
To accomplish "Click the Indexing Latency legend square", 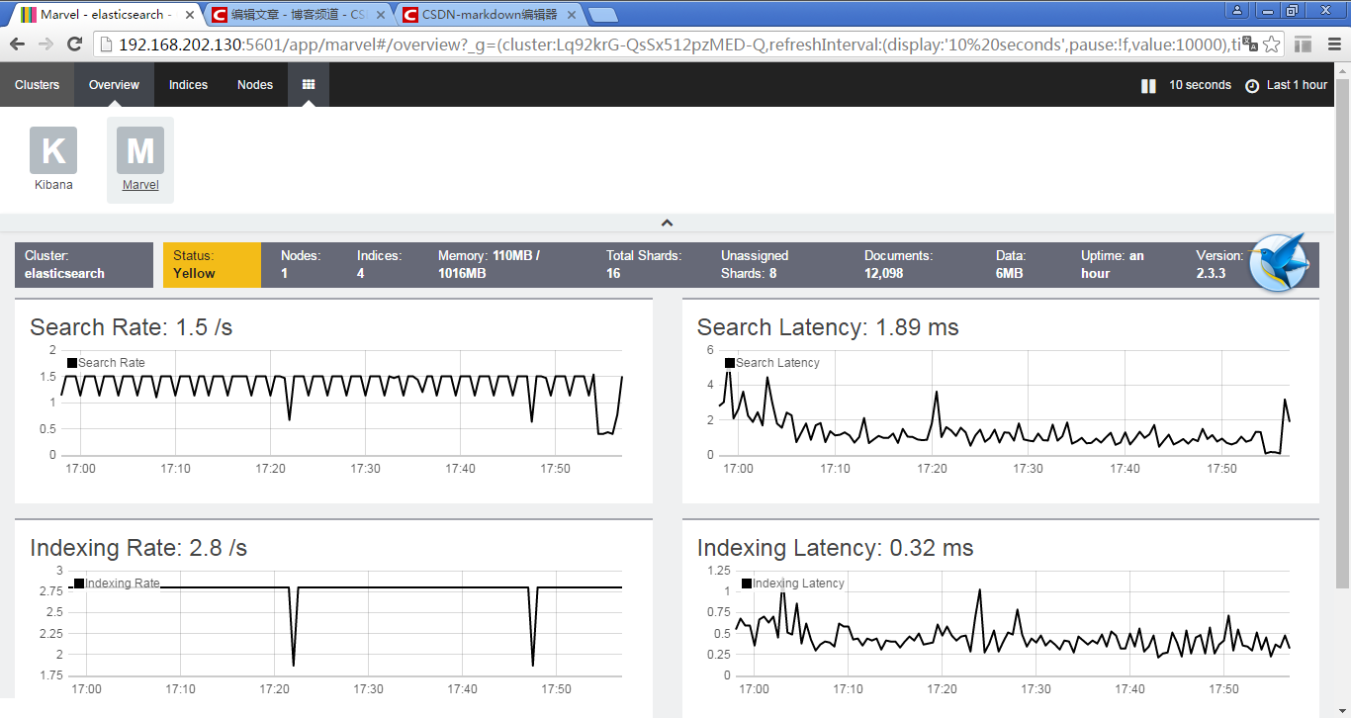I will [x=747, y=583].
